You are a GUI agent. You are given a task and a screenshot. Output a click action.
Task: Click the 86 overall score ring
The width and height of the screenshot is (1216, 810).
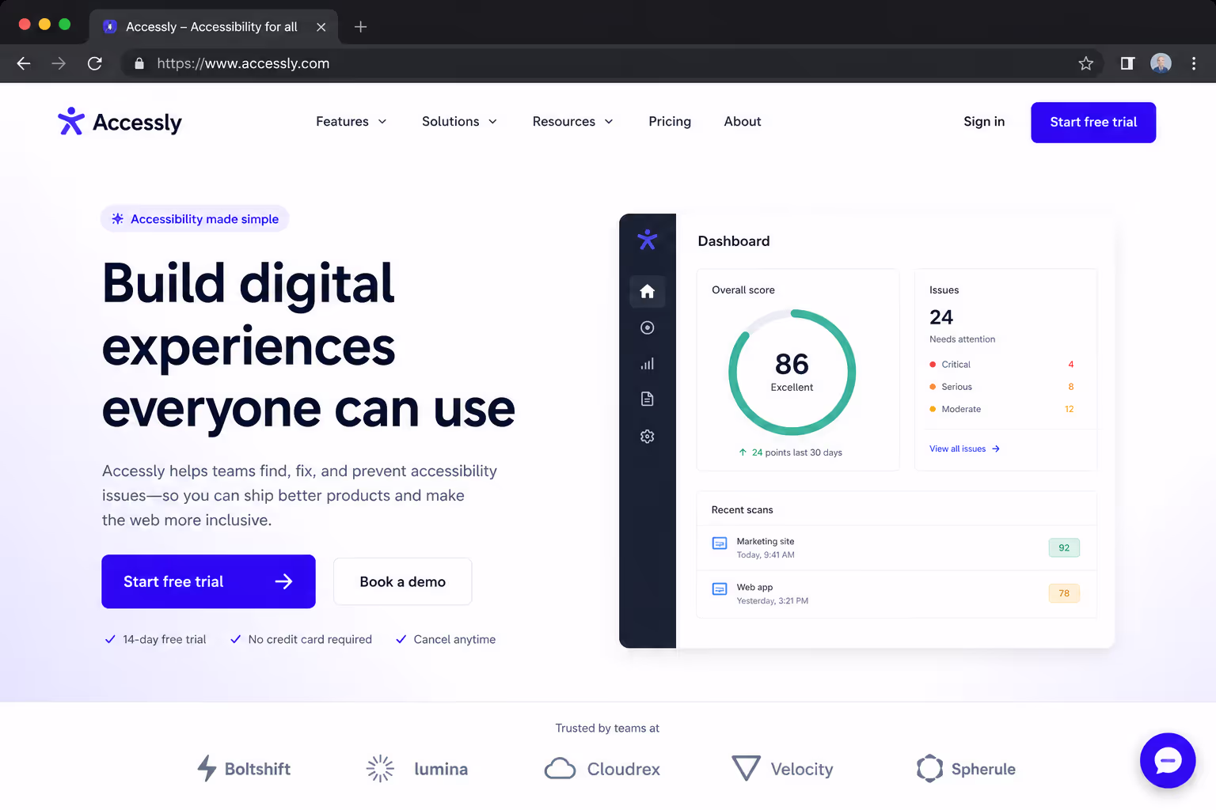(x=792, y=372)
